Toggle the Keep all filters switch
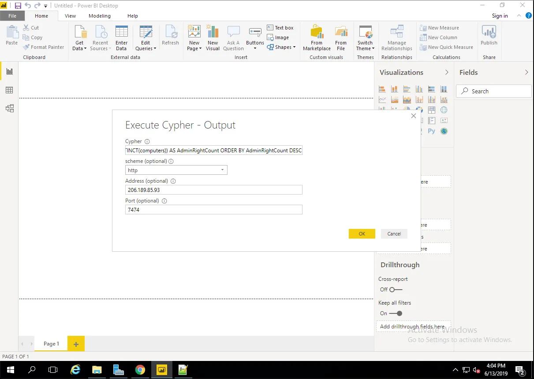 396,313
